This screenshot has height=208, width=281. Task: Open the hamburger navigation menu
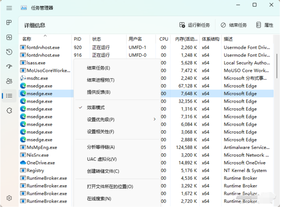point(9,8)
